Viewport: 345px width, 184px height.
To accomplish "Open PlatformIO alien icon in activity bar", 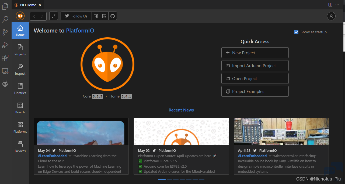I will point(5,84).
